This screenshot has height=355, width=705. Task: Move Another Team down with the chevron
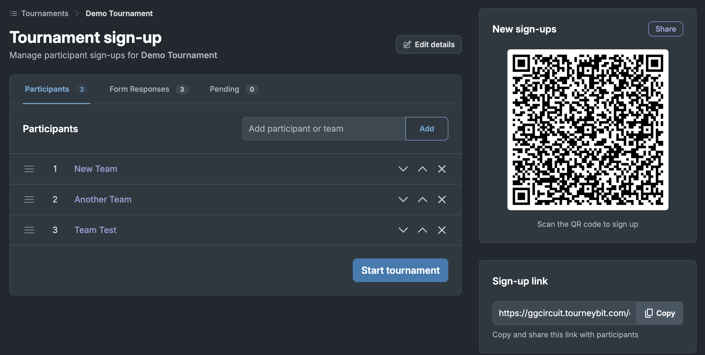tap(403, 199)
